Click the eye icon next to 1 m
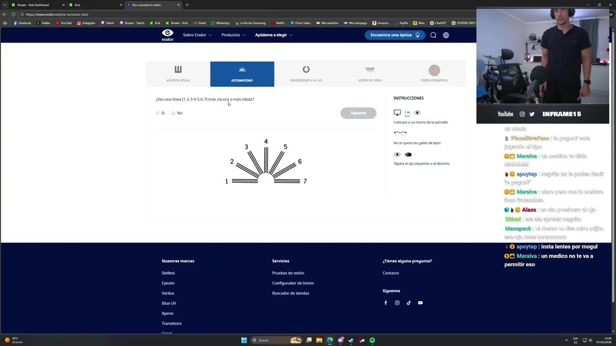This screenshot has height=346, width=616. click(417, 112)
